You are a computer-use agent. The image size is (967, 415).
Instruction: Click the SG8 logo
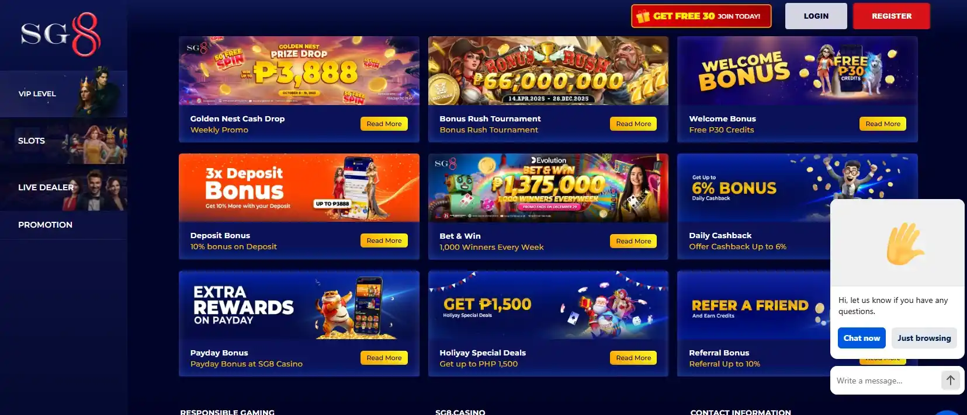coord(61,34)
